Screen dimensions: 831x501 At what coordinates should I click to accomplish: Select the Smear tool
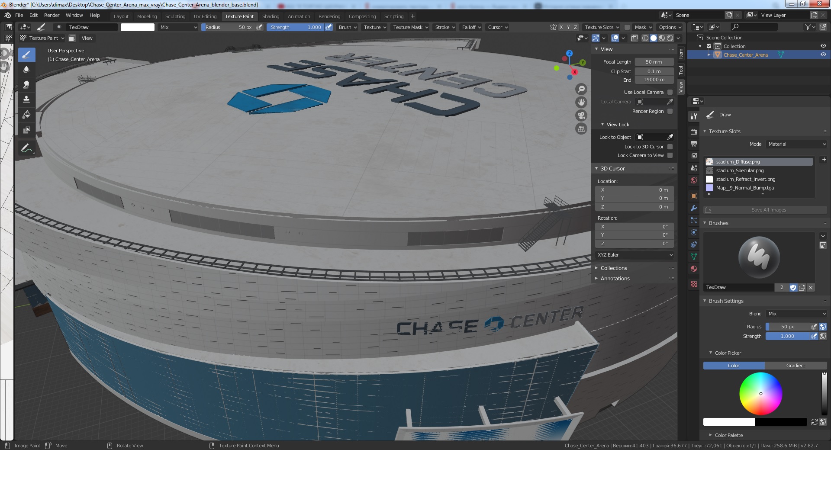point(26,84)
